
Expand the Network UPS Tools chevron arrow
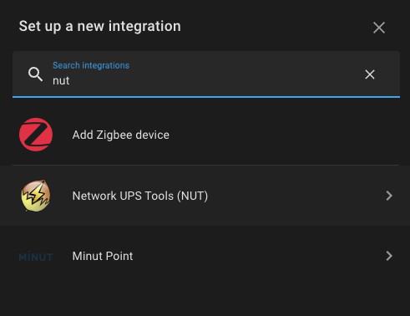(389, 196)
